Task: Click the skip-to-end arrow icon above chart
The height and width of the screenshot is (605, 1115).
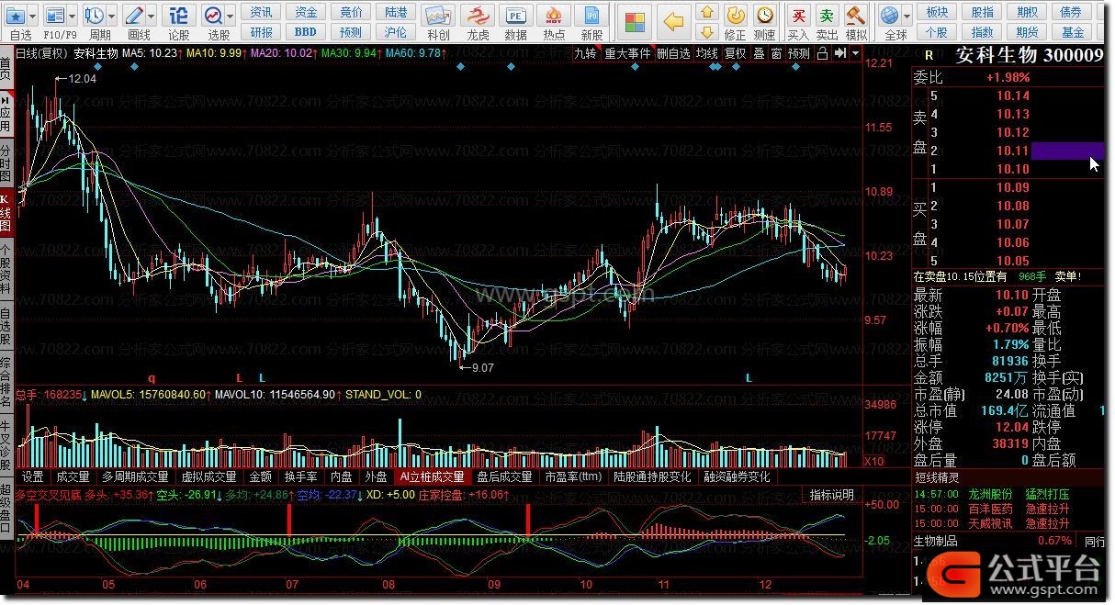Action: [839, 54]
